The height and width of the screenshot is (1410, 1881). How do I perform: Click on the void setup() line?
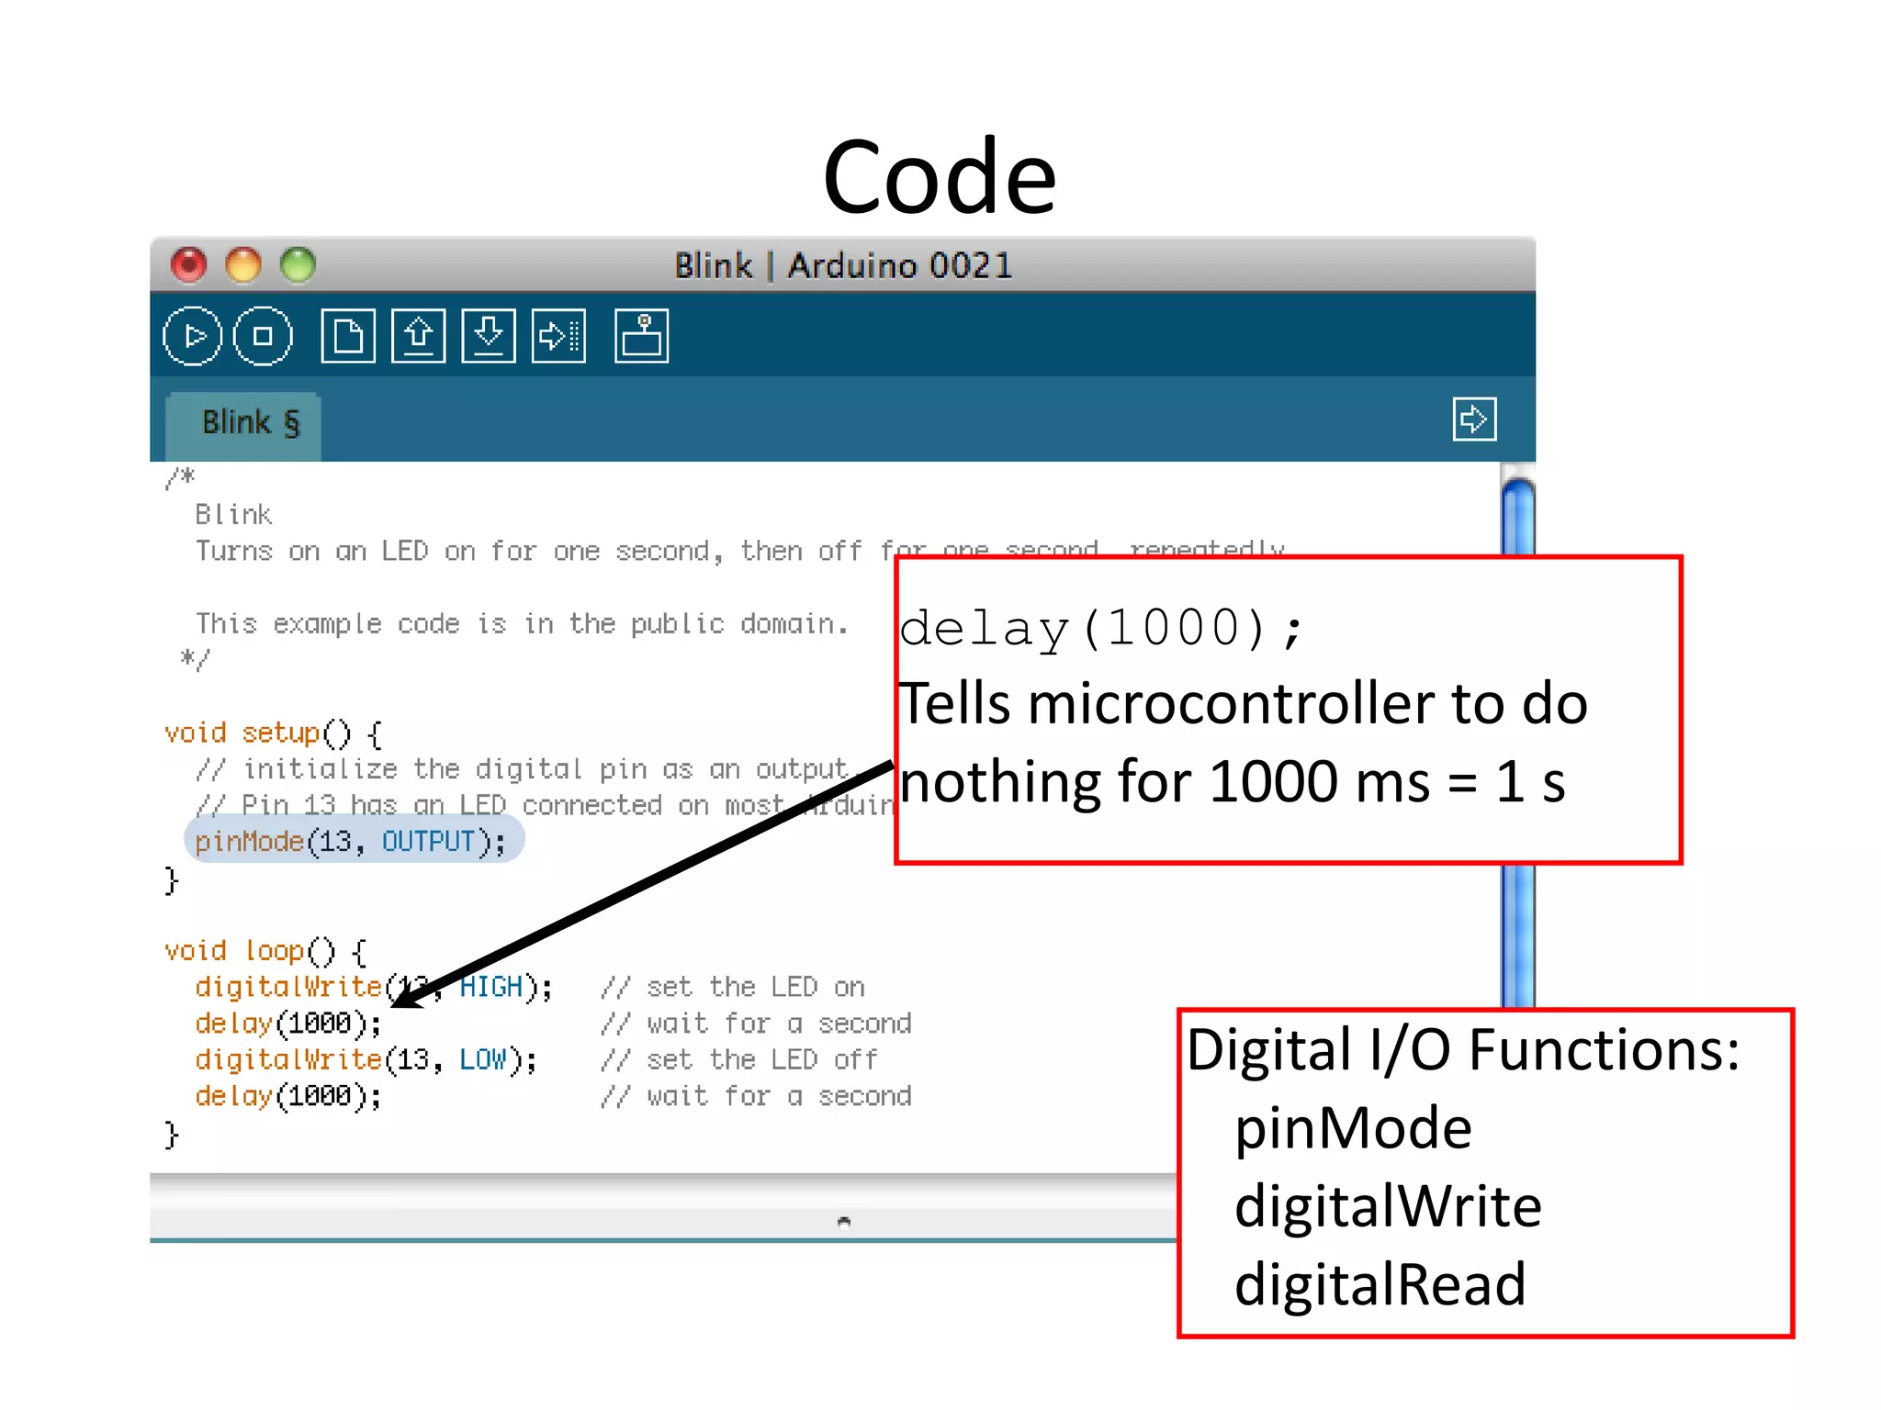272,733
